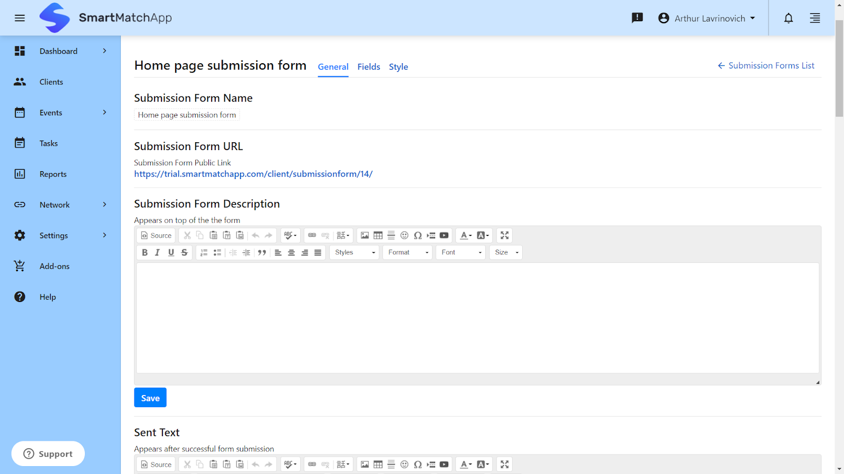Insert an image into the form description
The image size is (844, 474).
(x=365, y=235)
